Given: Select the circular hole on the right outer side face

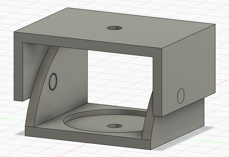Looking at the screenshot, I should coord(181,96).
